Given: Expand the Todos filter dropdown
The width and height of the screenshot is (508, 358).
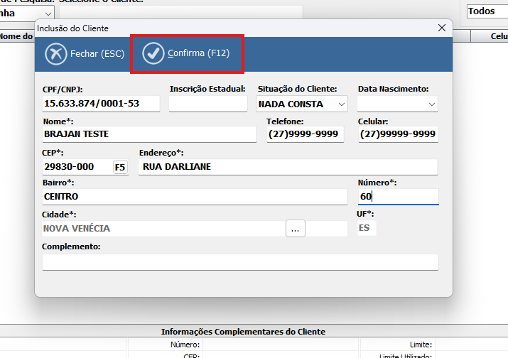Looking at the screenshot, I should click(487, 12).
